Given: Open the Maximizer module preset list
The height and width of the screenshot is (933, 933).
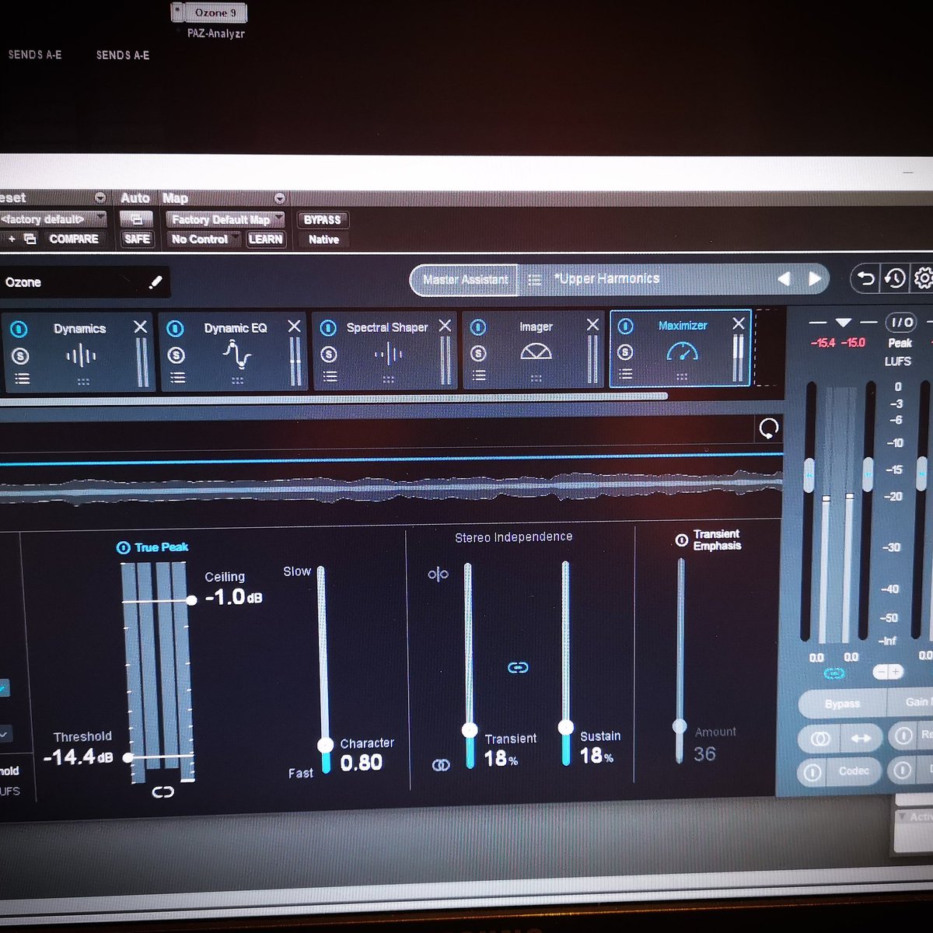Looking at the screenshot, I should [626, 375].
